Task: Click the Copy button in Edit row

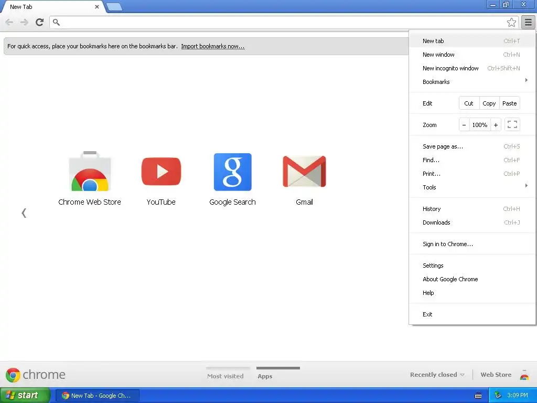Action: click(x=489, y=103)
